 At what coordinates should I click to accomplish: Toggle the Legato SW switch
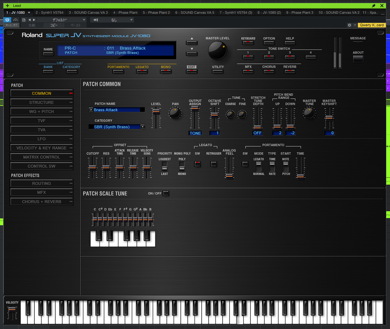tap(197, 164)
